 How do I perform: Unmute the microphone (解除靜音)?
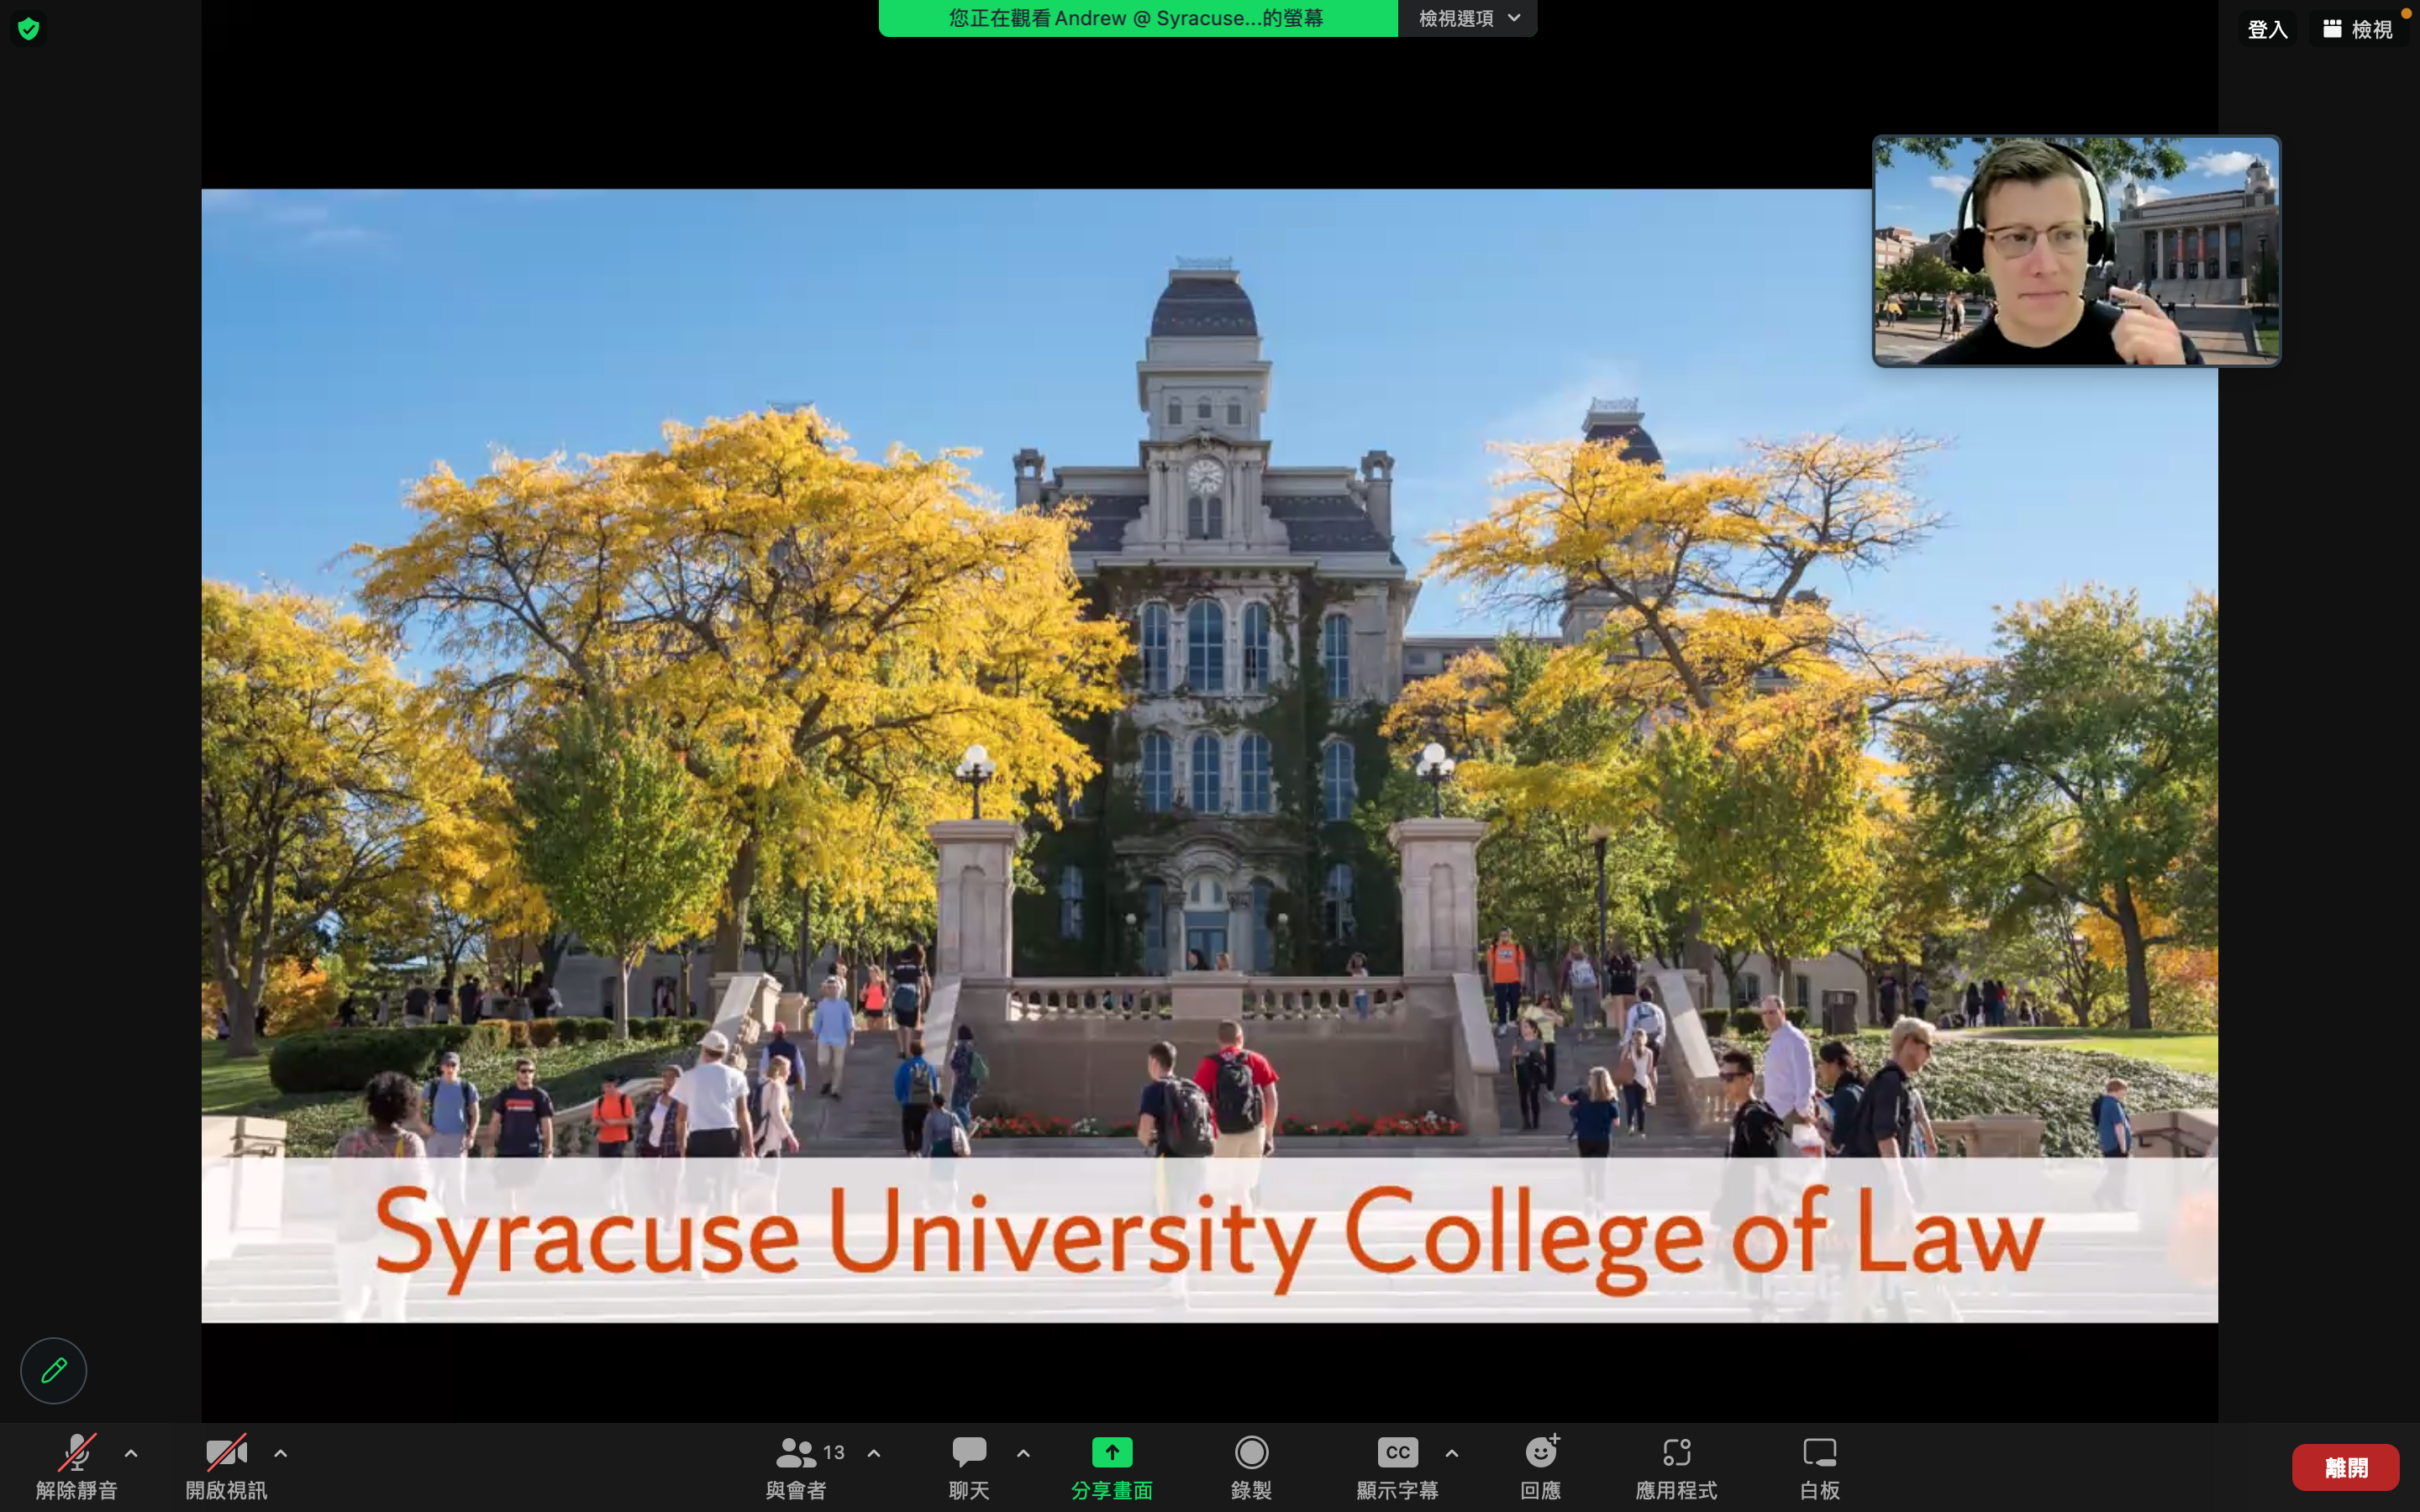[x=77, y=1466]
